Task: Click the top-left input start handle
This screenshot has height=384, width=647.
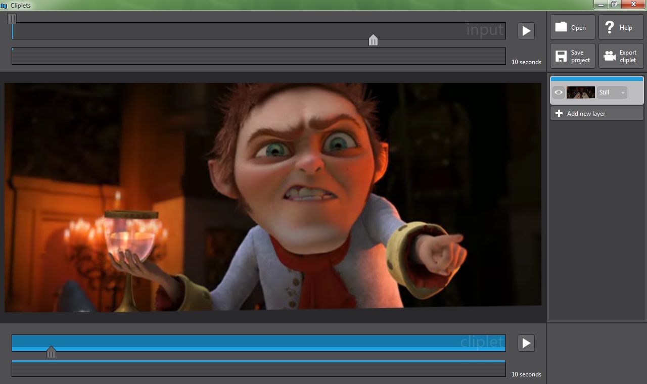Action: [x=12, y=19]
